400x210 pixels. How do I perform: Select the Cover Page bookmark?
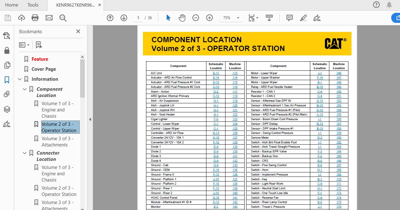(44, 69)
